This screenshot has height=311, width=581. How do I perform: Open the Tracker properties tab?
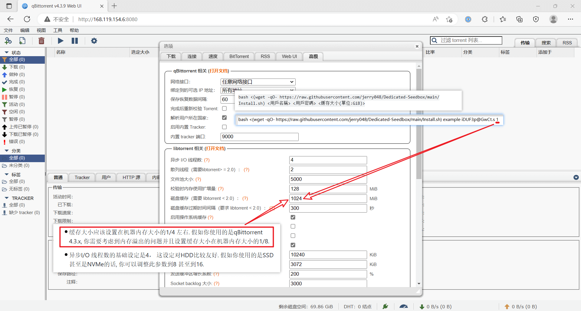click(x=82, y=178)
